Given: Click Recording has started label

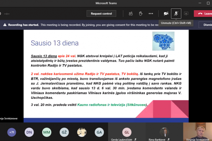Looking at the screenshot, I should click(x=24, y=25).
